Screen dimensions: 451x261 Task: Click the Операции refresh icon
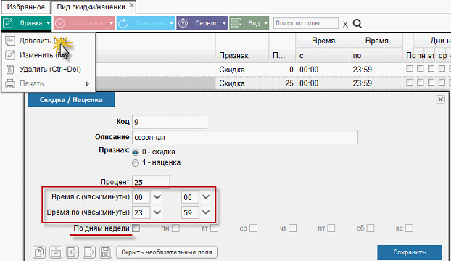(123, 23)
